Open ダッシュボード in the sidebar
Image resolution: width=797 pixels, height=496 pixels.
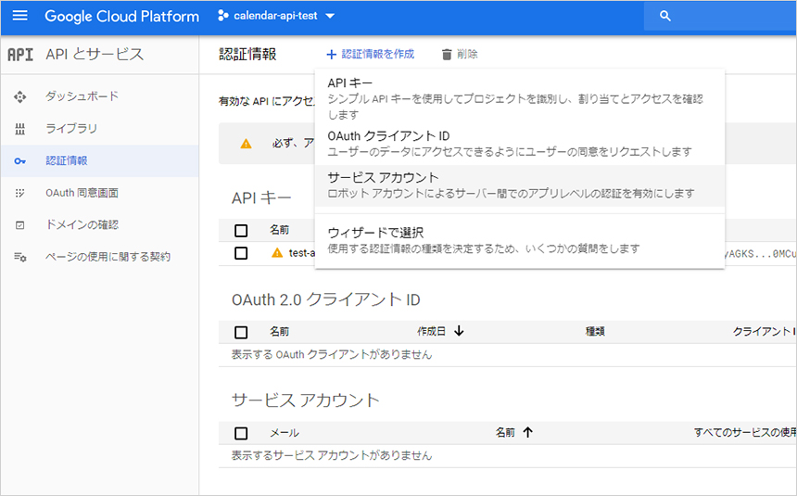pos(82,96)
